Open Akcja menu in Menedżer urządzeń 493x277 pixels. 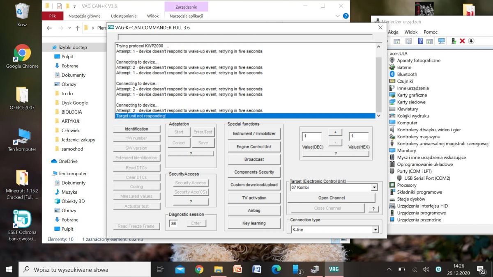tap(393, 32)
